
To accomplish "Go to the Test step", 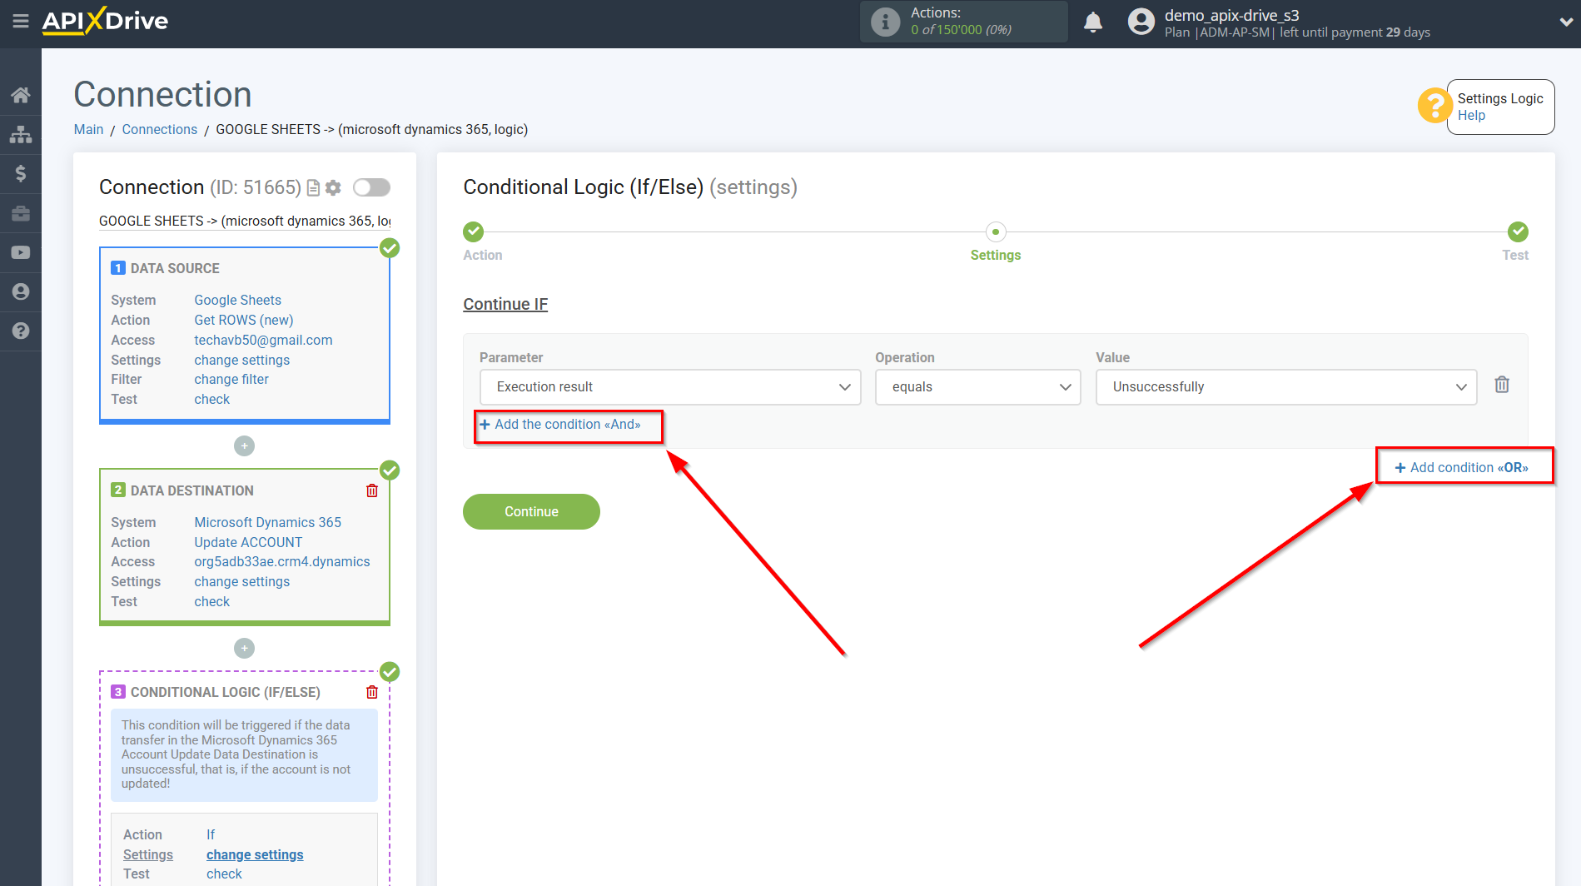I will [x=1518, y=231].
